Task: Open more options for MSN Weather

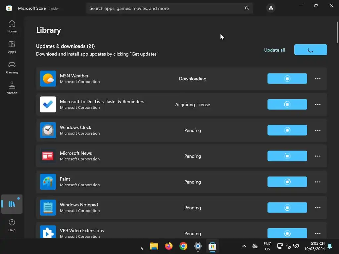Action: tap(317, 79)
